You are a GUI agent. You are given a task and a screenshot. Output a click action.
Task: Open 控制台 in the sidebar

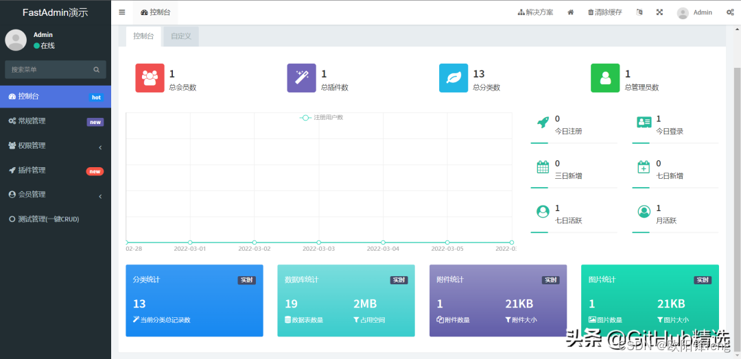coord(56,97)
